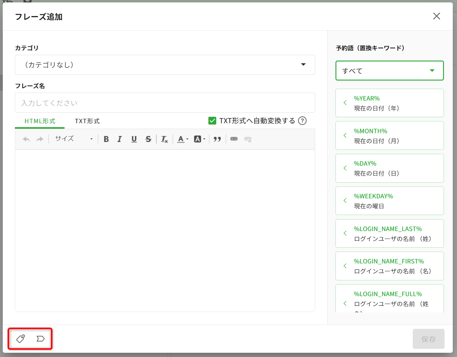The height and width of the screenshot is (357, 457).
Task: Open the text color picker
Action: tap(183, 139)
